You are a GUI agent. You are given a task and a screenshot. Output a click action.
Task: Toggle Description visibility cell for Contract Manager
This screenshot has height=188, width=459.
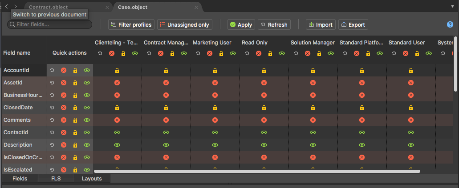(166, 145)
